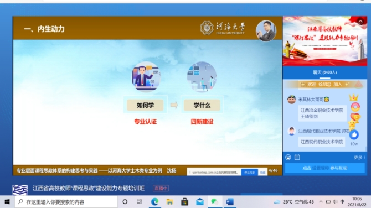Image resolution: width=371 pixels, height=208 pixels.
Task: Click the speaker's video thumbnail
Action: coord(266,31)
